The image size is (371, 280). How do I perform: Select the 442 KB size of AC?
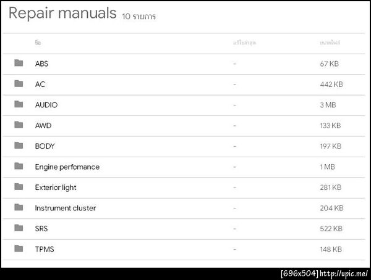click(x=331, y=84)
